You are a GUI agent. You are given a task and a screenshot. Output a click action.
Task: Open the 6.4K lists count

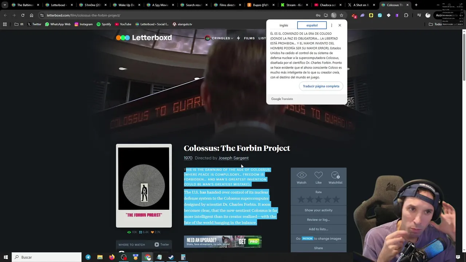click(144, 232)
